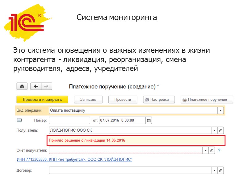Open the Настройка gear button
The height and width of the screenshot is (185, 247).
click(159, 100)
